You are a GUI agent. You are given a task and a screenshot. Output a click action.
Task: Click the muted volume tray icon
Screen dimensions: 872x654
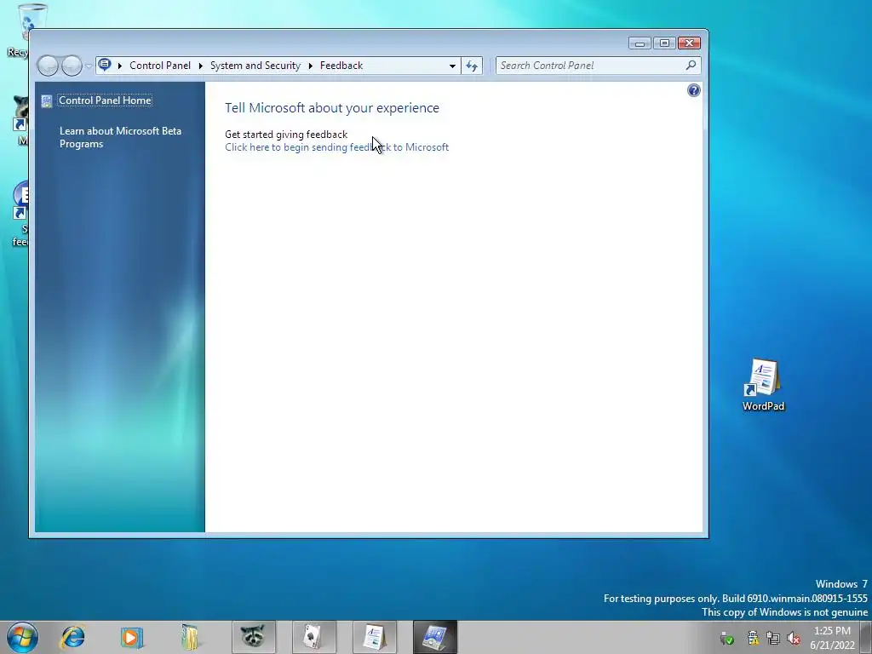click(795, 638)
